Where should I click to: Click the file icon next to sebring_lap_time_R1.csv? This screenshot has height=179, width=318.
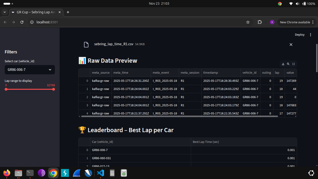[x=86, y=45]
